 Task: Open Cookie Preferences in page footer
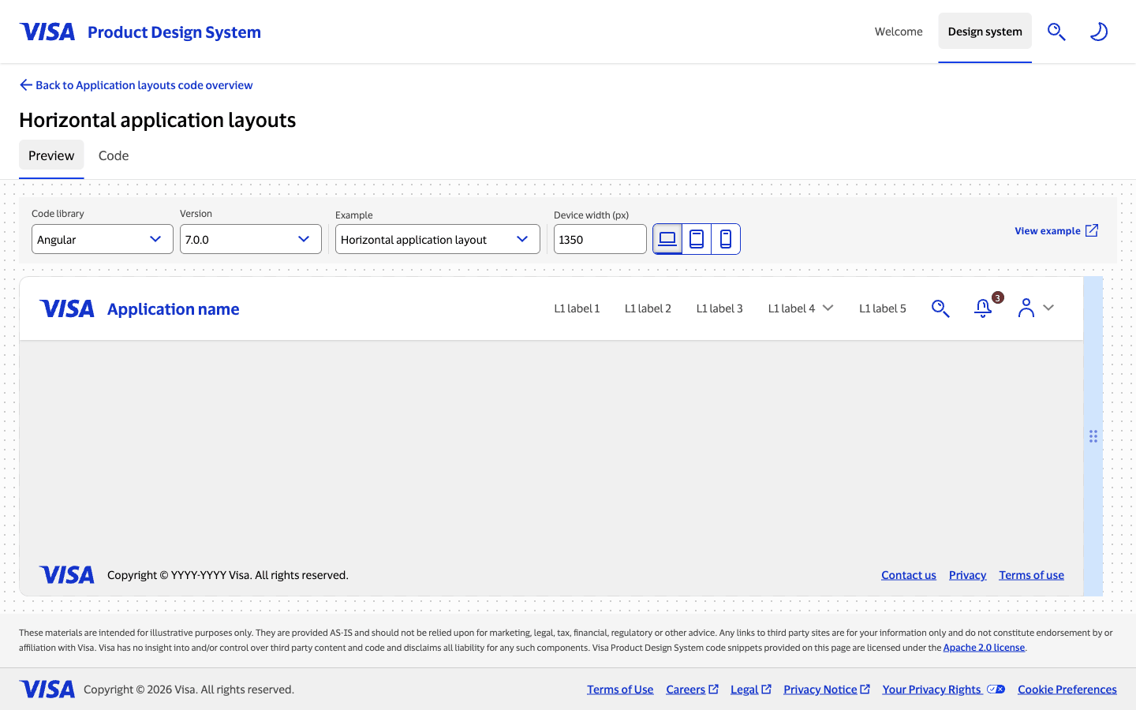pyautogui.click(x=1067, y=689)
